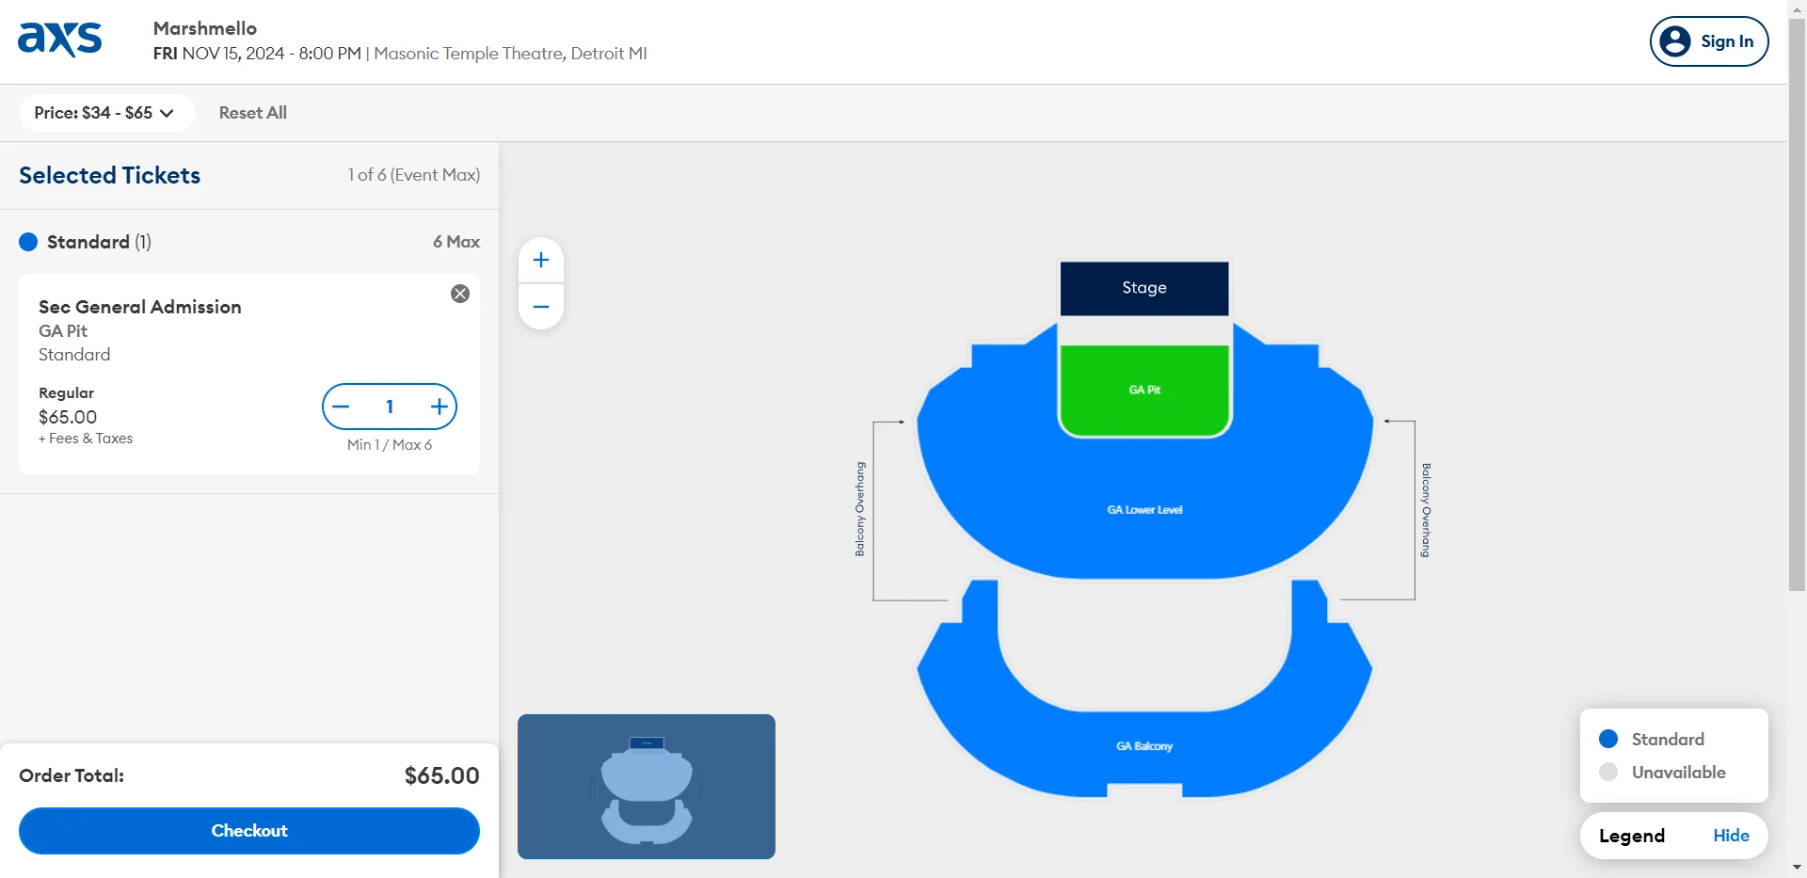This screenshot has height=878, width=1807.
Task: Select the GA Lower Level section
Action: 1144,510
